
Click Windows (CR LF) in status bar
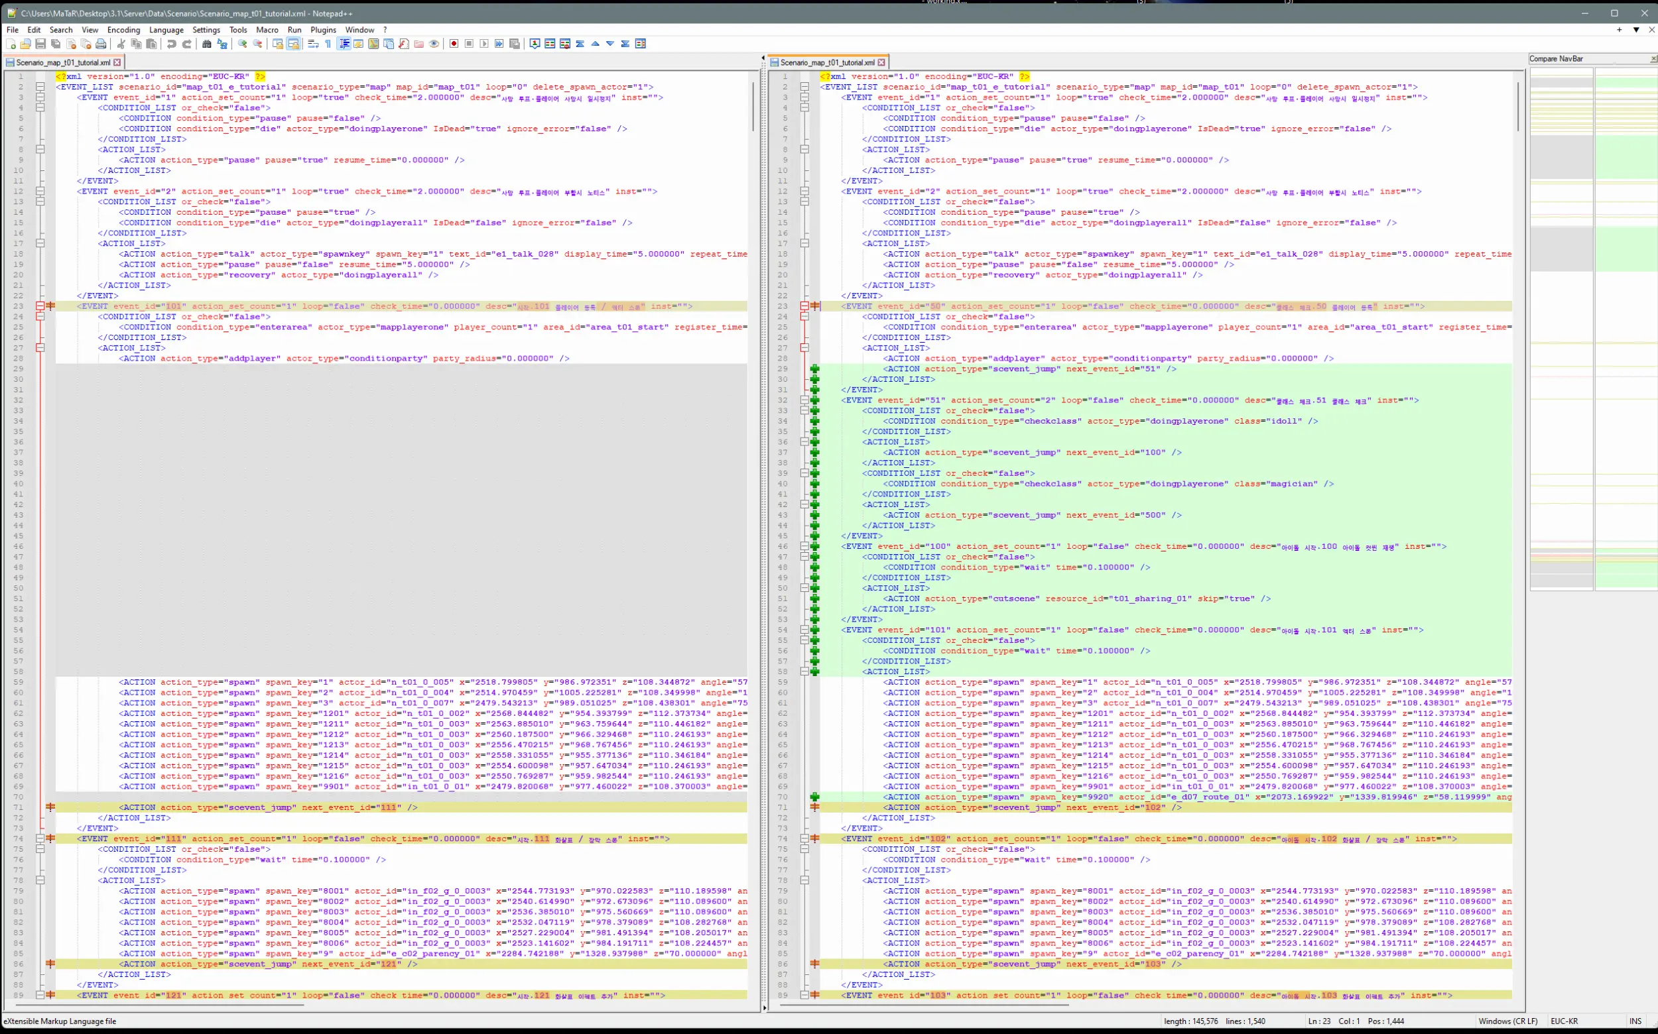click(1507, 1021)
